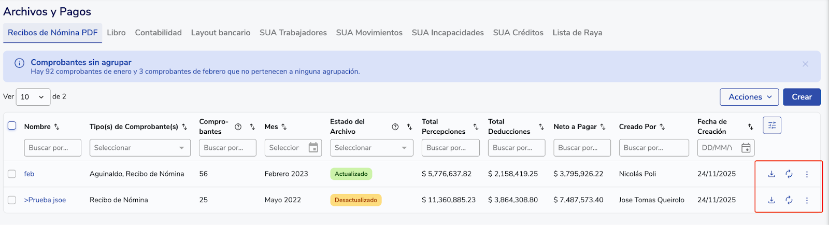Tick the Prueba jsoe row checkbox
Screen dimensions: 829x225
pos(12,200)
